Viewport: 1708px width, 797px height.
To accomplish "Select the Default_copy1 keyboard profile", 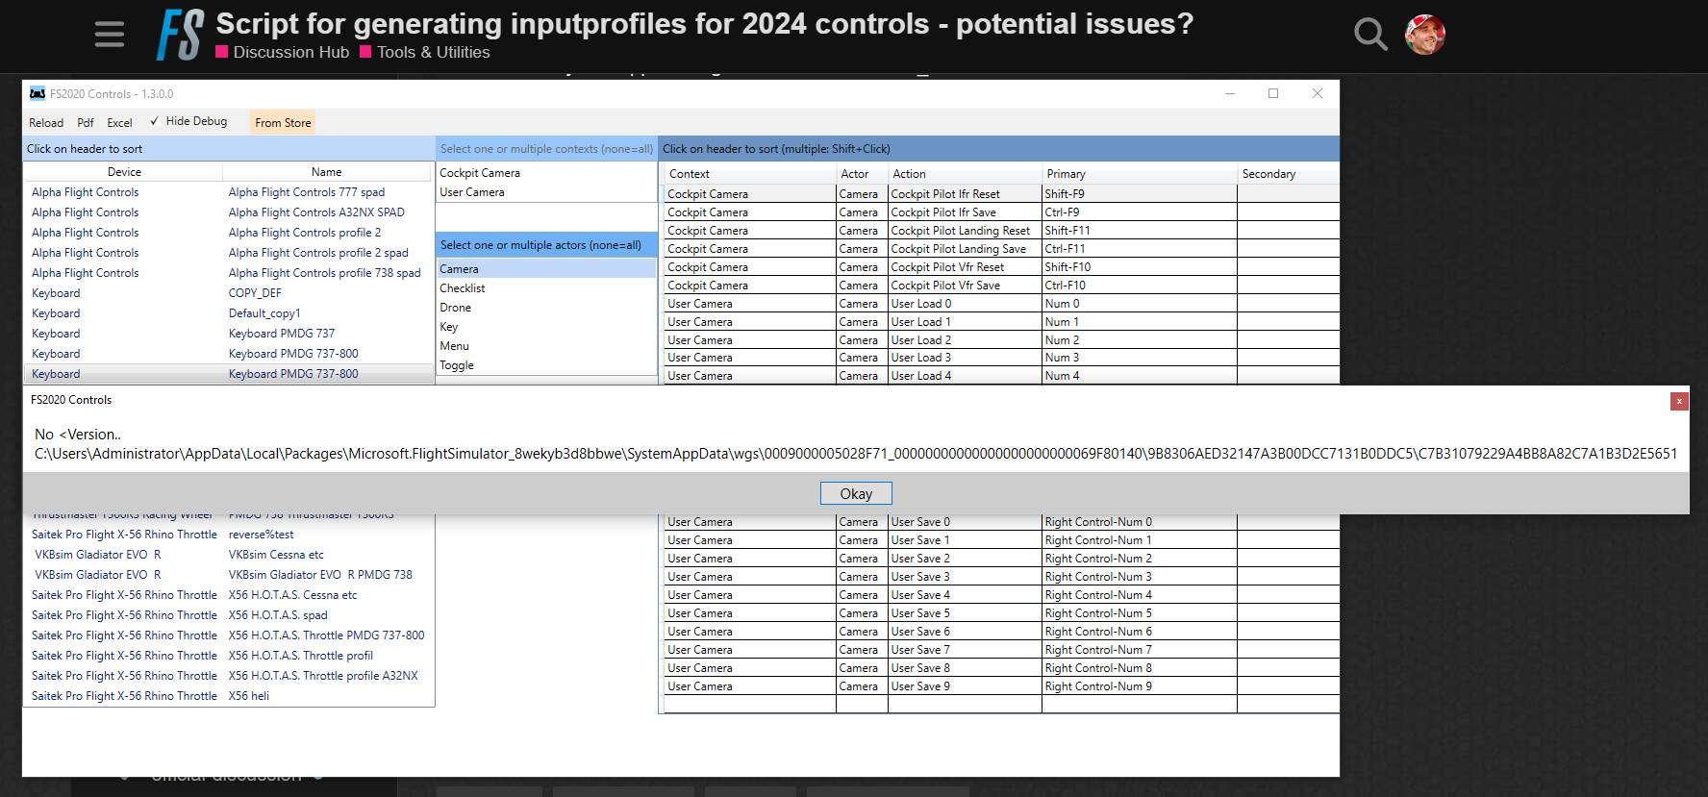I will [264, 313].
